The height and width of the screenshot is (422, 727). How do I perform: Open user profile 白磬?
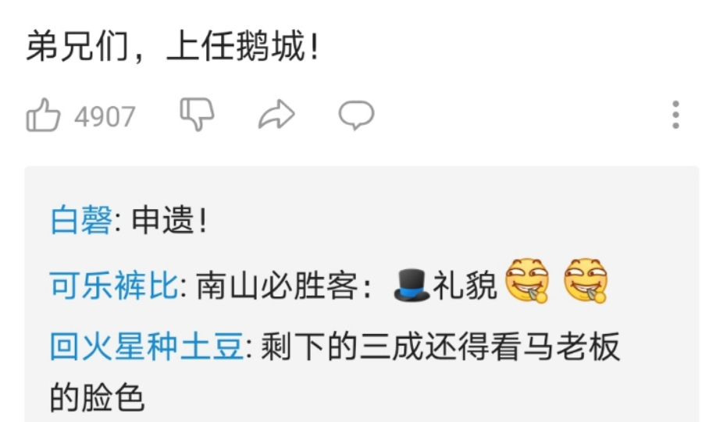[81, 220]
